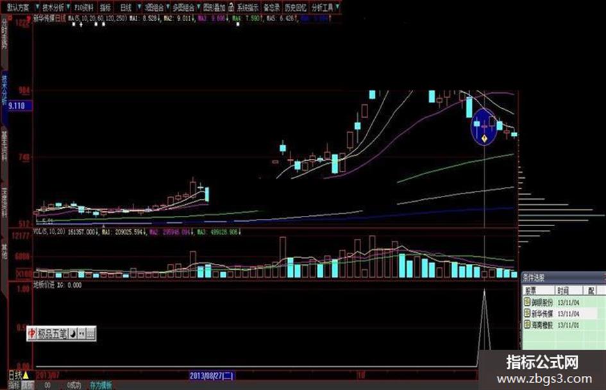Toggle the lock icon in the toolbar
The image size is (606, 390).
[x=231, y=7]
